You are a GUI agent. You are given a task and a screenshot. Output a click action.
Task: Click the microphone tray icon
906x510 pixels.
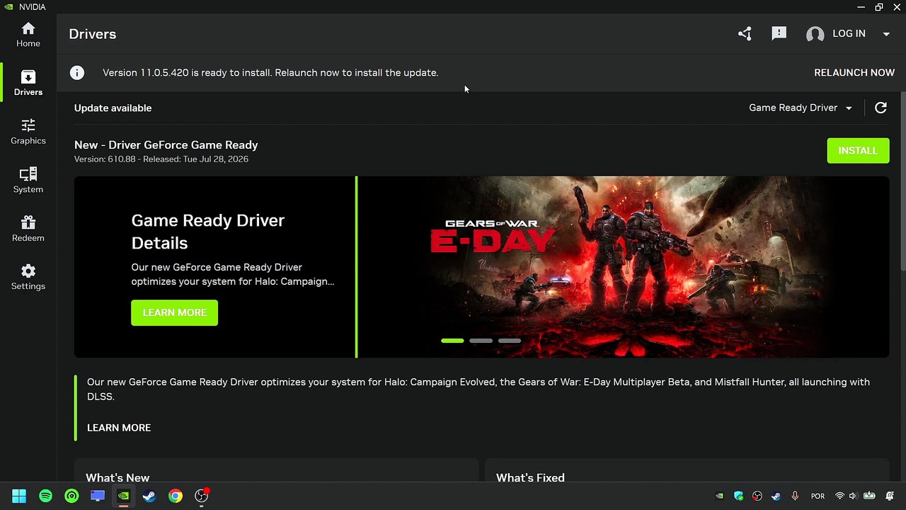[795, 496]
